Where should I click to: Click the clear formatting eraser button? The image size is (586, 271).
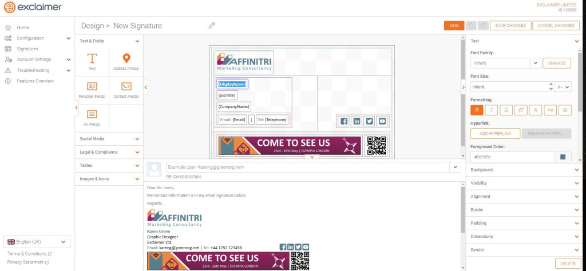[565, 110]
